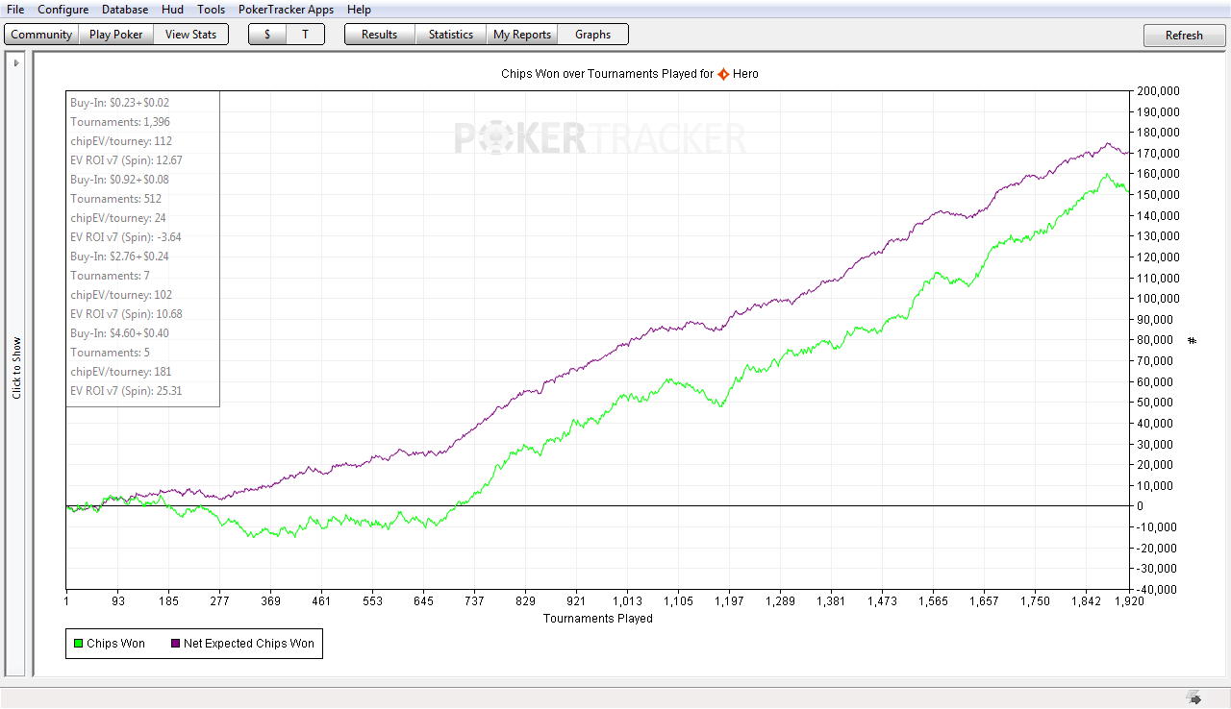This screenshot has height=709, width=1231.
Task: Click the 100,000 label on the vertical axis
Action: tap(1158, 299)
